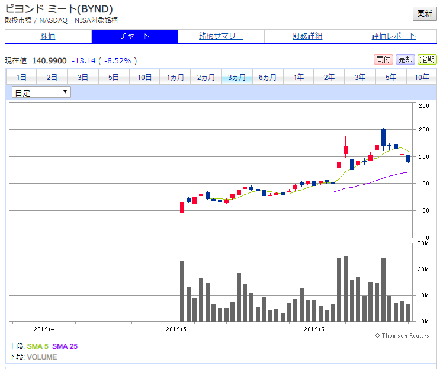Click the SMA 25 legend label
443x369 pixels.
pos(65,346)
